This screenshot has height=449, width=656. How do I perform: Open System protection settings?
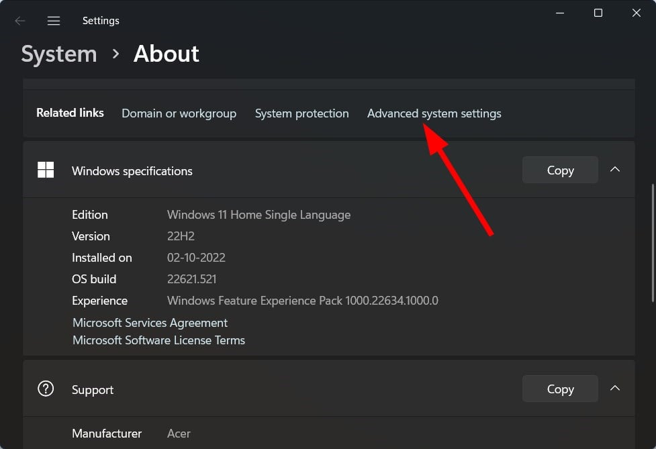click(x=301, y=113)
